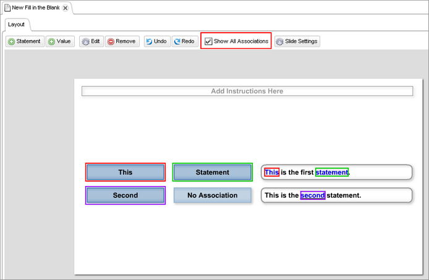
Task: Switch to the Layout tab
Action: [17, 24]
